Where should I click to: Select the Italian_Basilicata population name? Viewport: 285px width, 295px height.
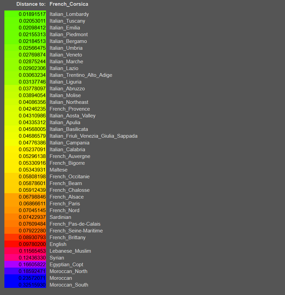pos(69,130)
